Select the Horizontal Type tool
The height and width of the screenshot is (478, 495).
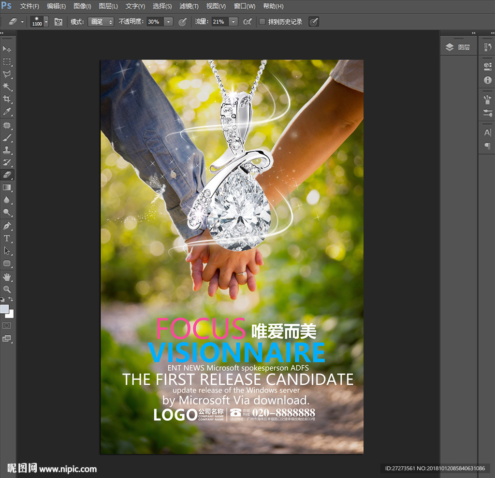[x=7, y=238]
